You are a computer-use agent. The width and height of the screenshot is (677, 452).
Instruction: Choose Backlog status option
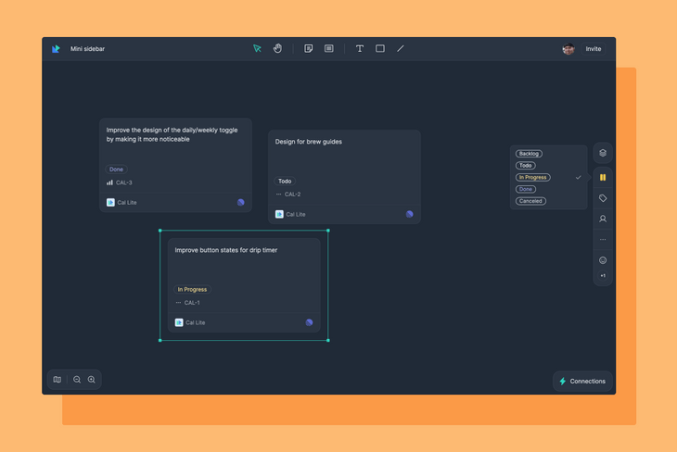[x=529, y=154]
